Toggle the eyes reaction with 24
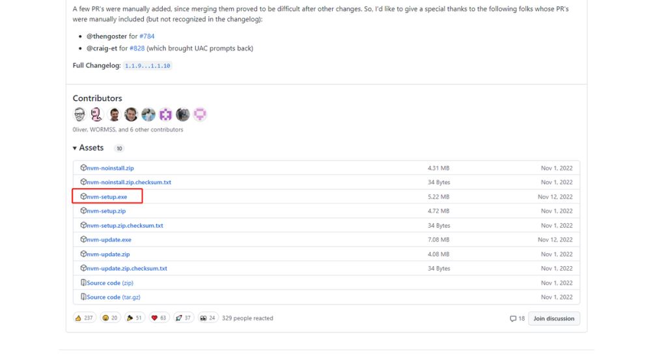 pyautogui.click(x=208, y=318)
